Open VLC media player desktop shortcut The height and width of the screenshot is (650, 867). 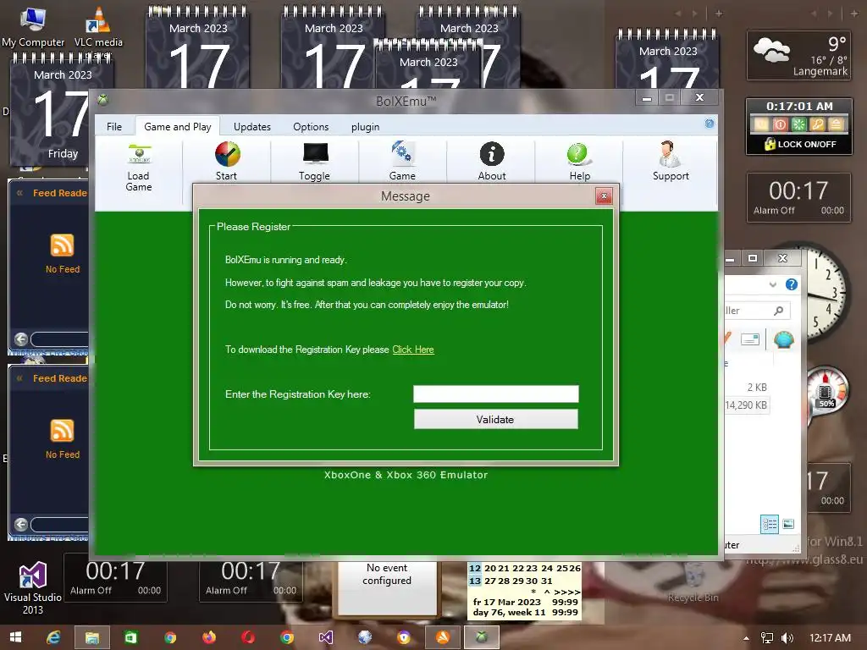pos(98,26)
